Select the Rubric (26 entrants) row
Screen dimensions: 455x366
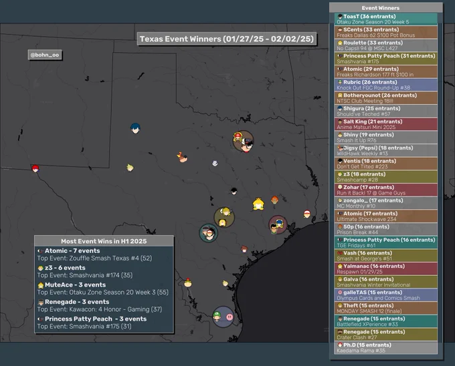coord(386,85)
